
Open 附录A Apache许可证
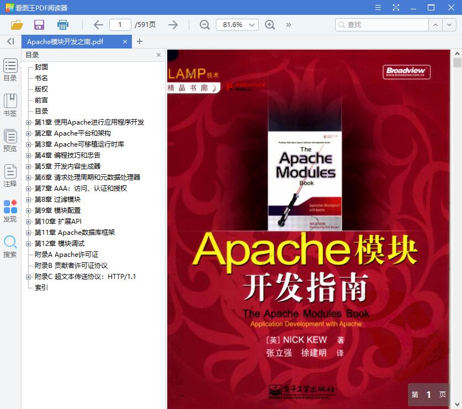point(67,255)
